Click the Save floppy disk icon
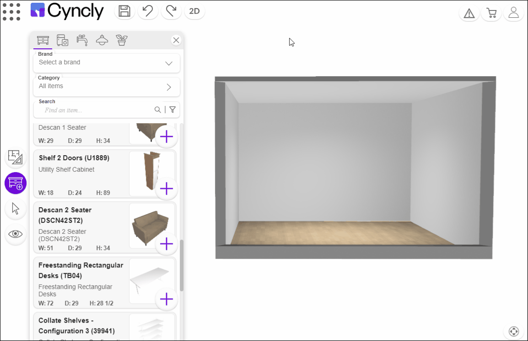 coord(124,11)
